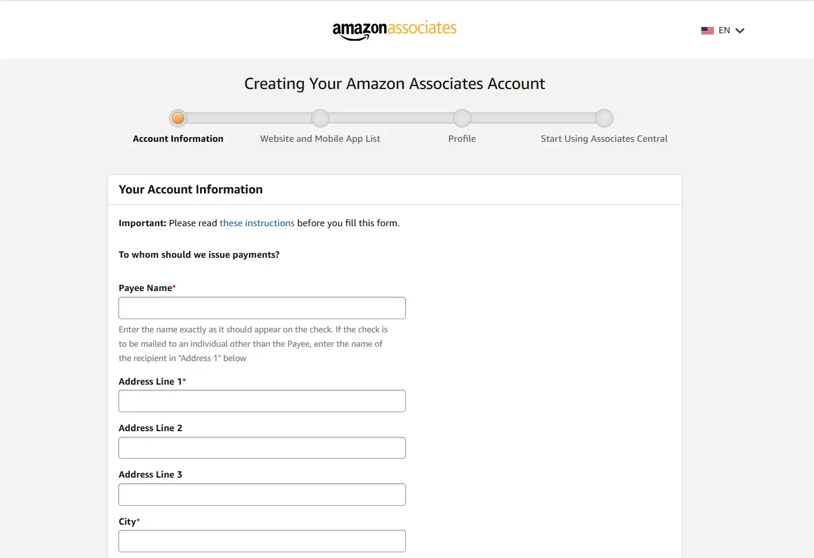Focus the City input field
814x558 pixels.
click(262, 541)
